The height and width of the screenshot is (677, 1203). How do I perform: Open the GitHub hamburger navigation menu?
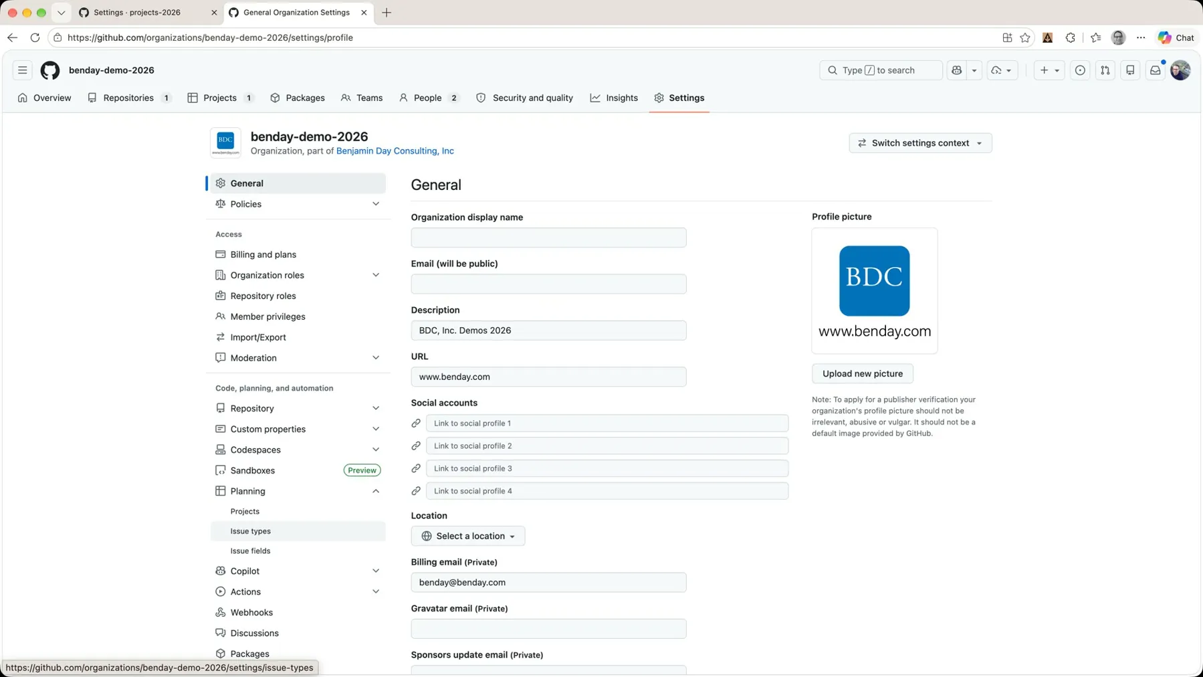[x=22, y=70]
